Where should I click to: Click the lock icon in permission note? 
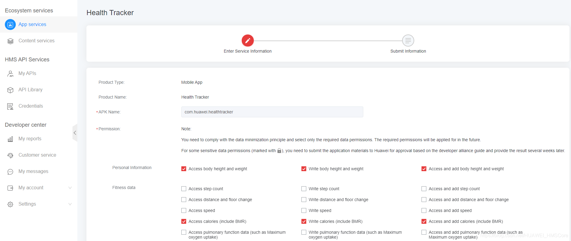279,151
